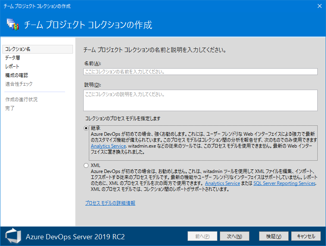This screenshot has height=246, width=326.
Task: Click the 名前 collection name input field
Action: (x=200, y=71)
